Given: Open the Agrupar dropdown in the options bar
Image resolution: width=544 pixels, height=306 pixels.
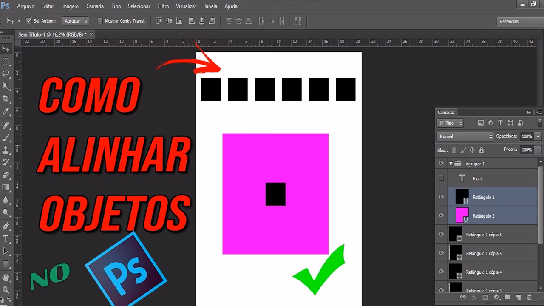Looking at the screenshot, I should [x=76, y=20].
